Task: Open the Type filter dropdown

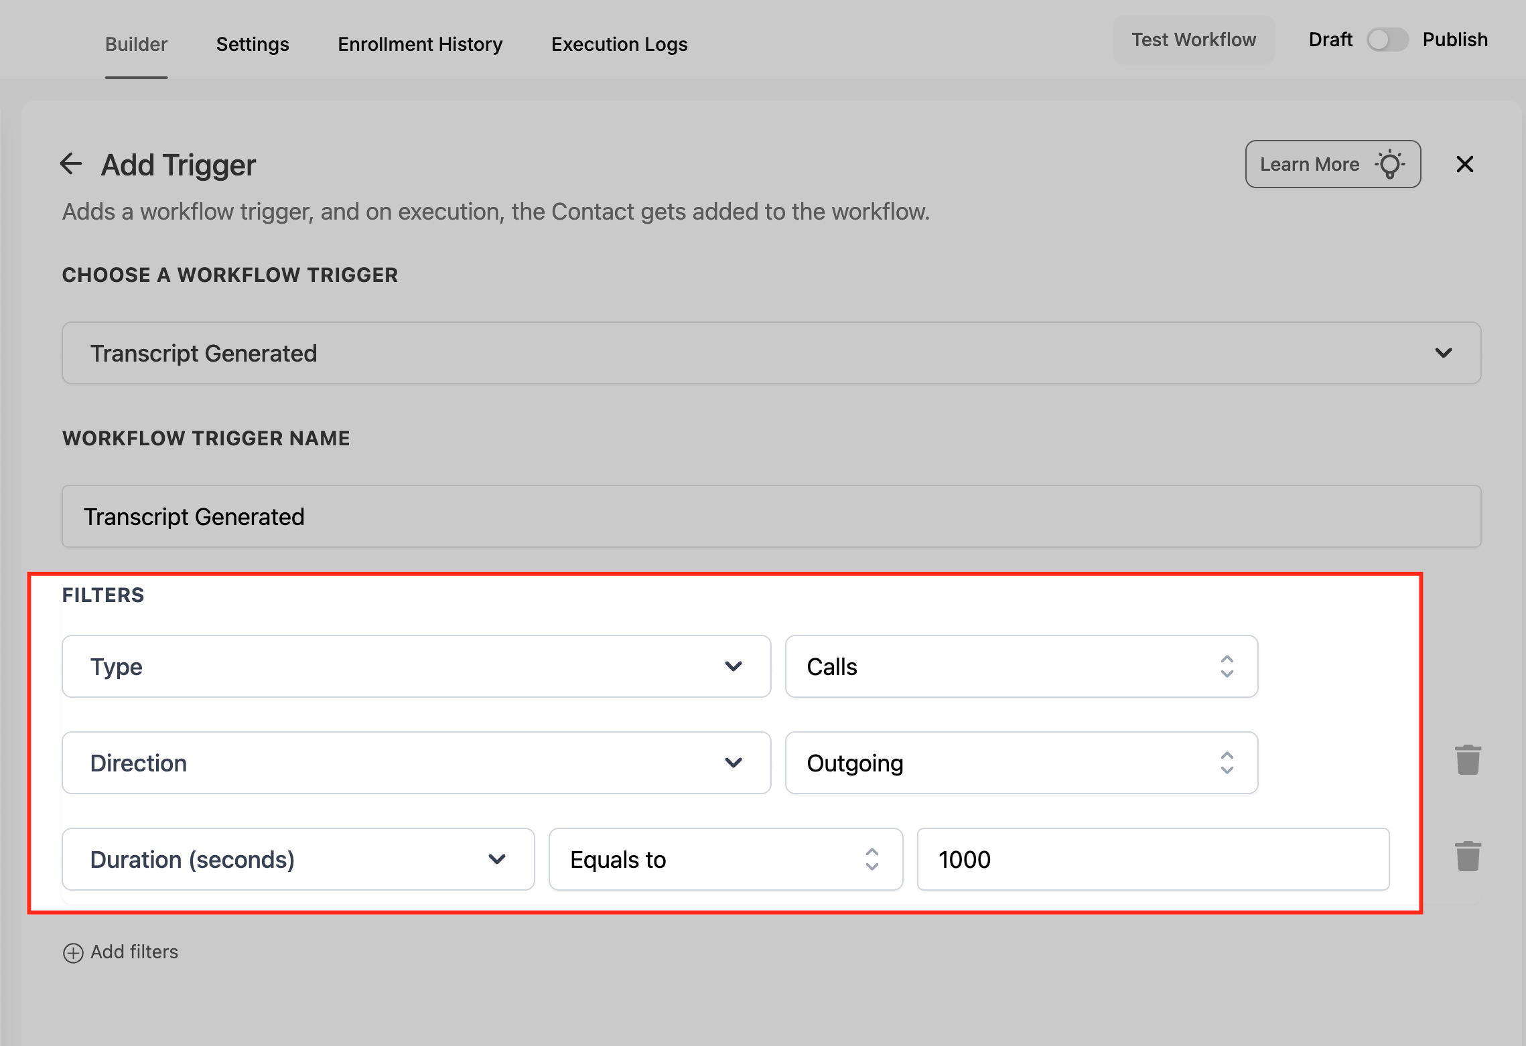Action: [415, 666]
